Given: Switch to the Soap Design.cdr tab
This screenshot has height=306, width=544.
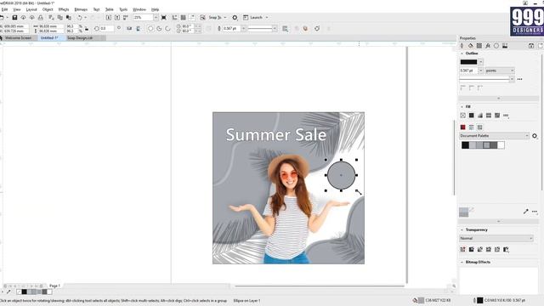Looking at the screenshot, I should 80,37.
